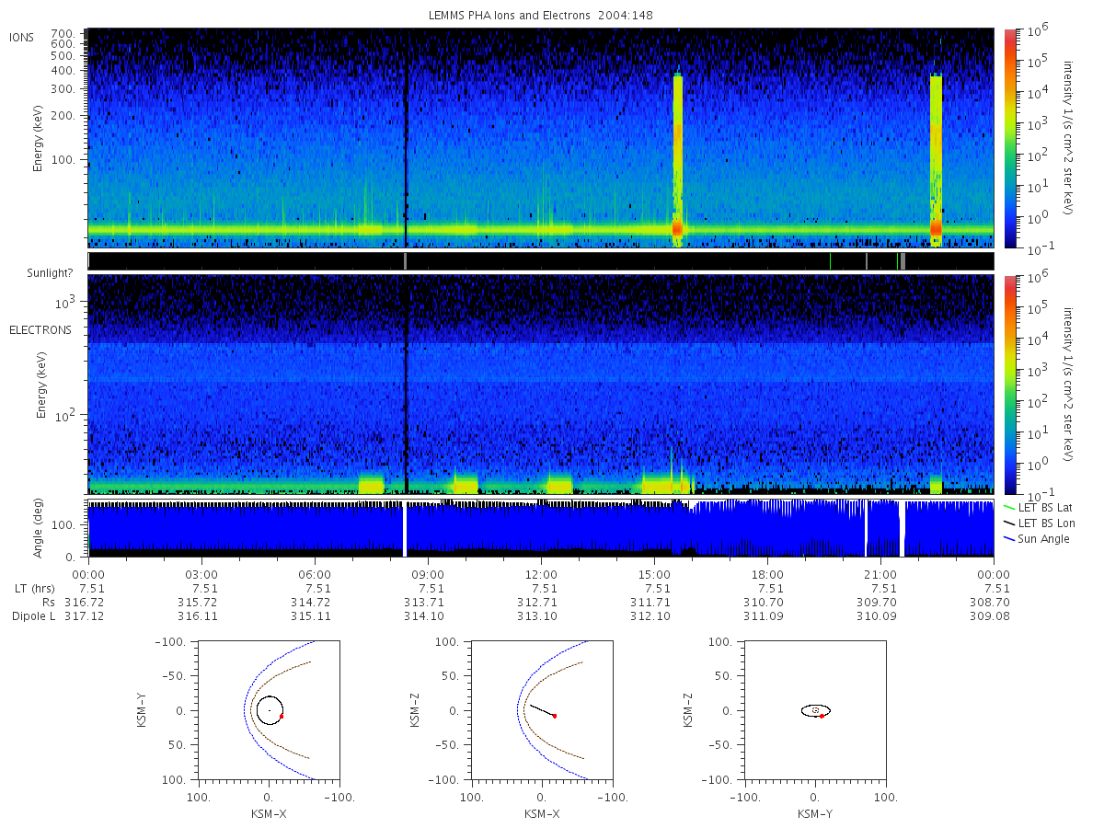
Task: Click the green marker in the Sunlight bar
Action: (830, 261)
